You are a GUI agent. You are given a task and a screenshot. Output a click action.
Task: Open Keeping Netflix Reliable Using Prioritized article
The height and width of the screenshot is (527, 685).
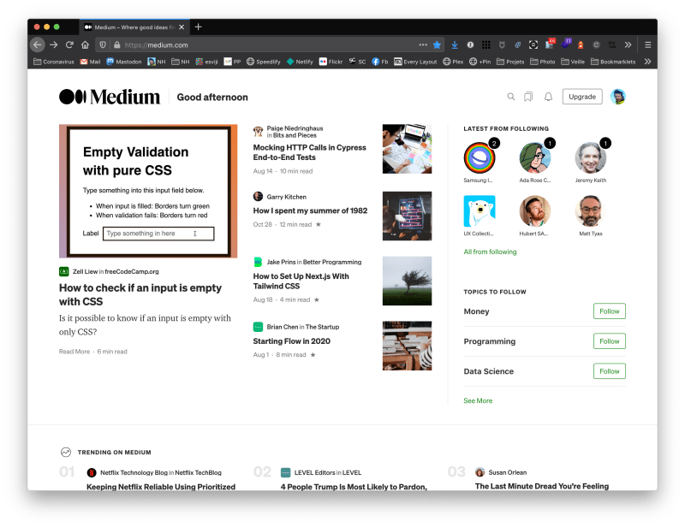coord(161,487)
